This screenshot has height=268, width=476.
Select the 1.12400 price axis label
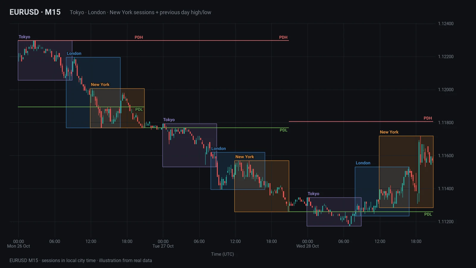tap(446, 24)
